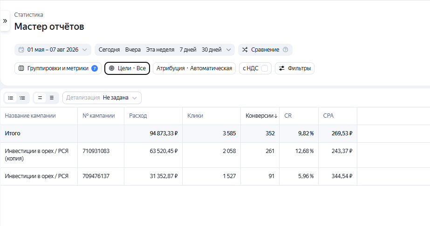Click the calendar icon in date range

[21, 50]
